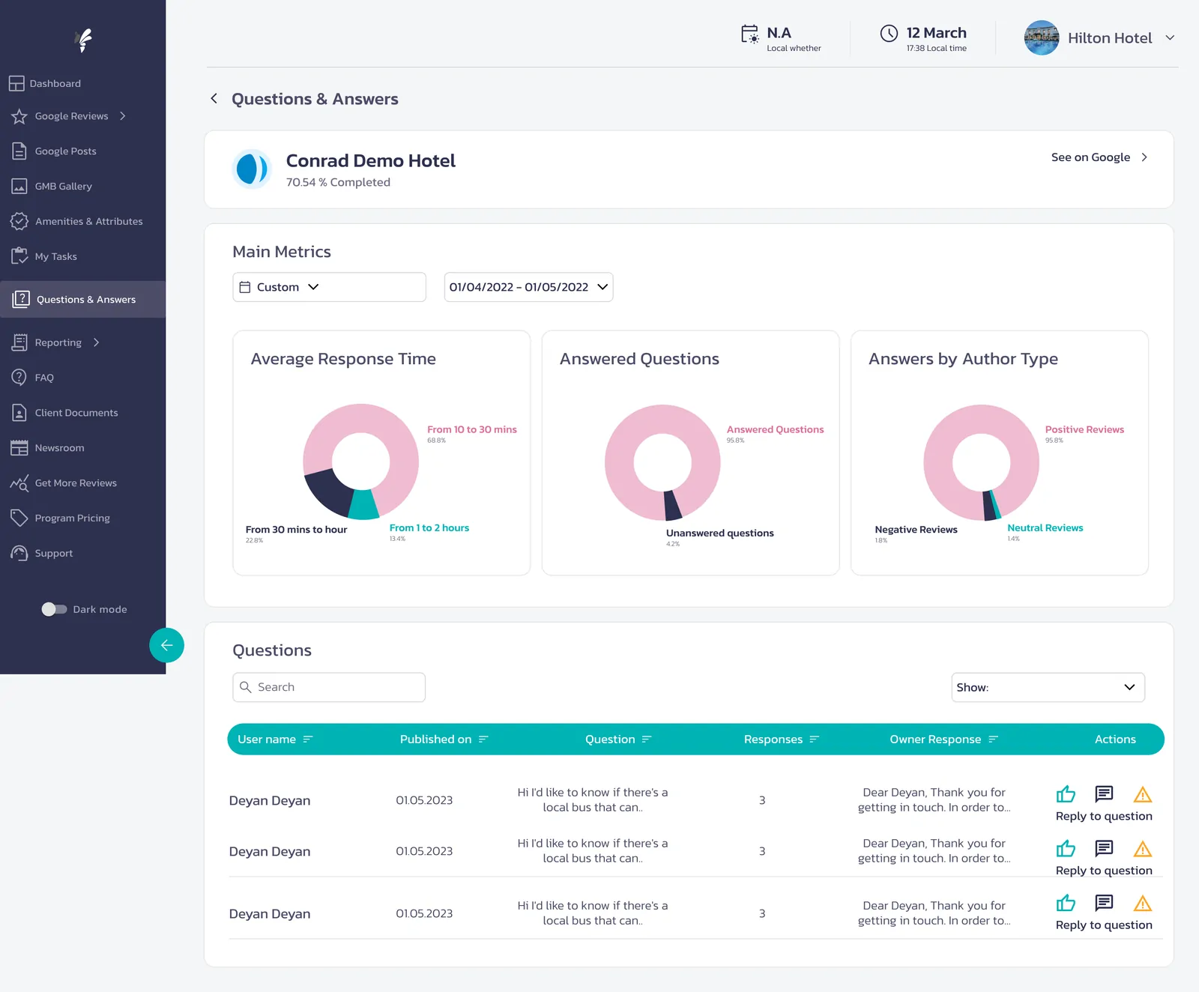Click back arrow beside Questions & Answers title

click(x=214, y=98)
